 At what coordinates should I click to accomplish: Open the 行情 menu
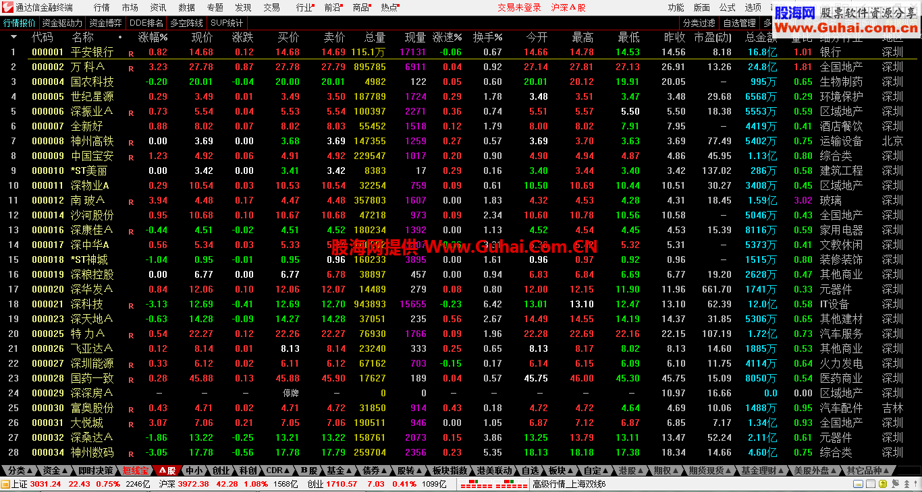[x=101, y=7]
